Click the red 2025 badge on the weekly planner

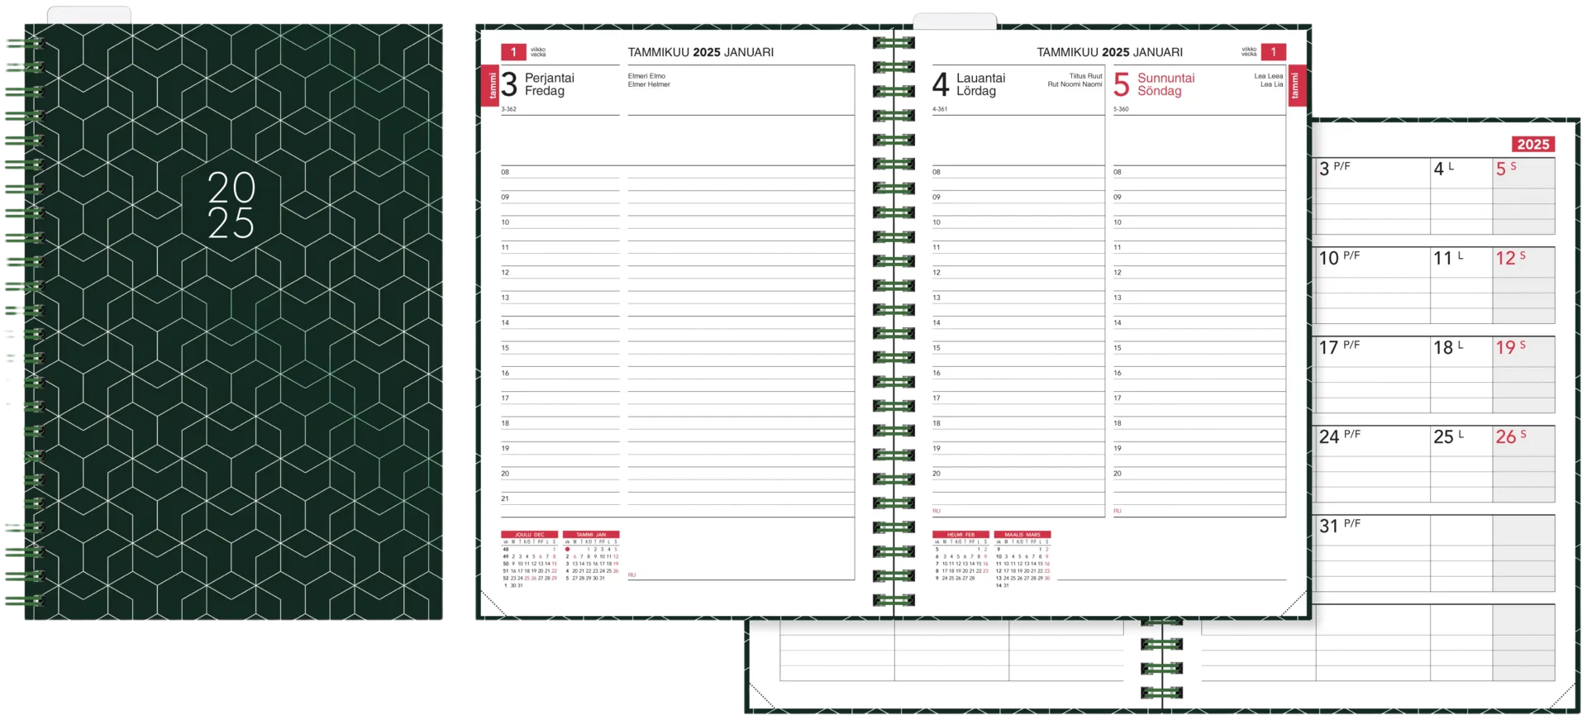pos(1532,144)
